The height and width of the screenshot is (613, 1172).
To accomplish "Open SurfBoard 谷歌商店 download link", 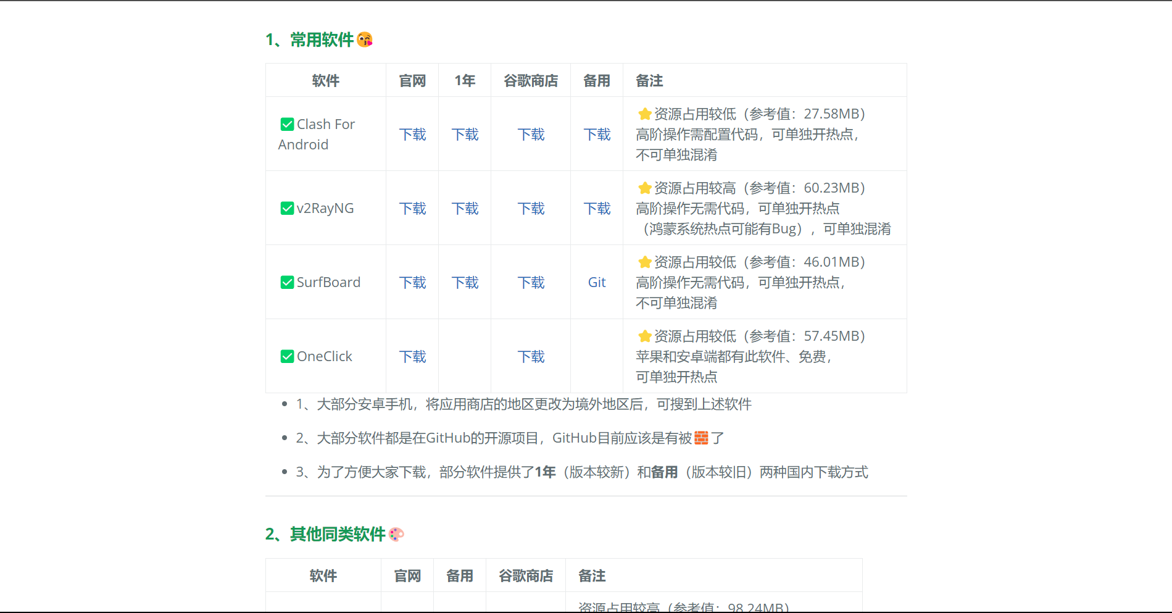I will coord(531,282).
